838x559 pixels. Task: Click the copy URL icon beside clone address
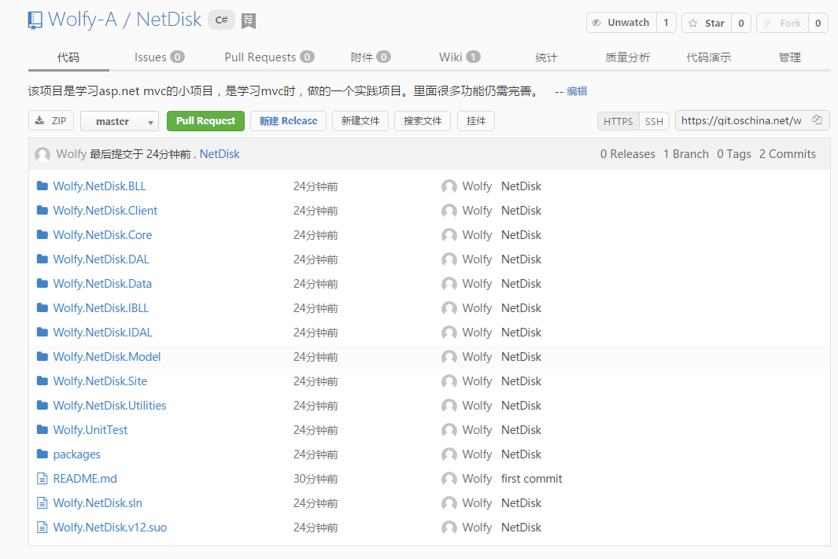(x=818, y=120)
